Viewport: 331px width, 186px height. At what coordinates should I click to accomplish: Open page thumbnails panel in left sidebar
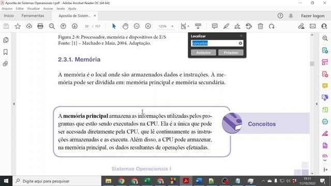(6, 40)
